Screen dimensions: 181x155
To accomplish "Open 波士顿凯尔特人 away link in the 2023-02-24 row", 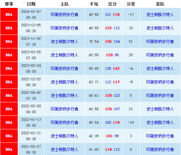I will pyautogui.click(x=160, y=68).
